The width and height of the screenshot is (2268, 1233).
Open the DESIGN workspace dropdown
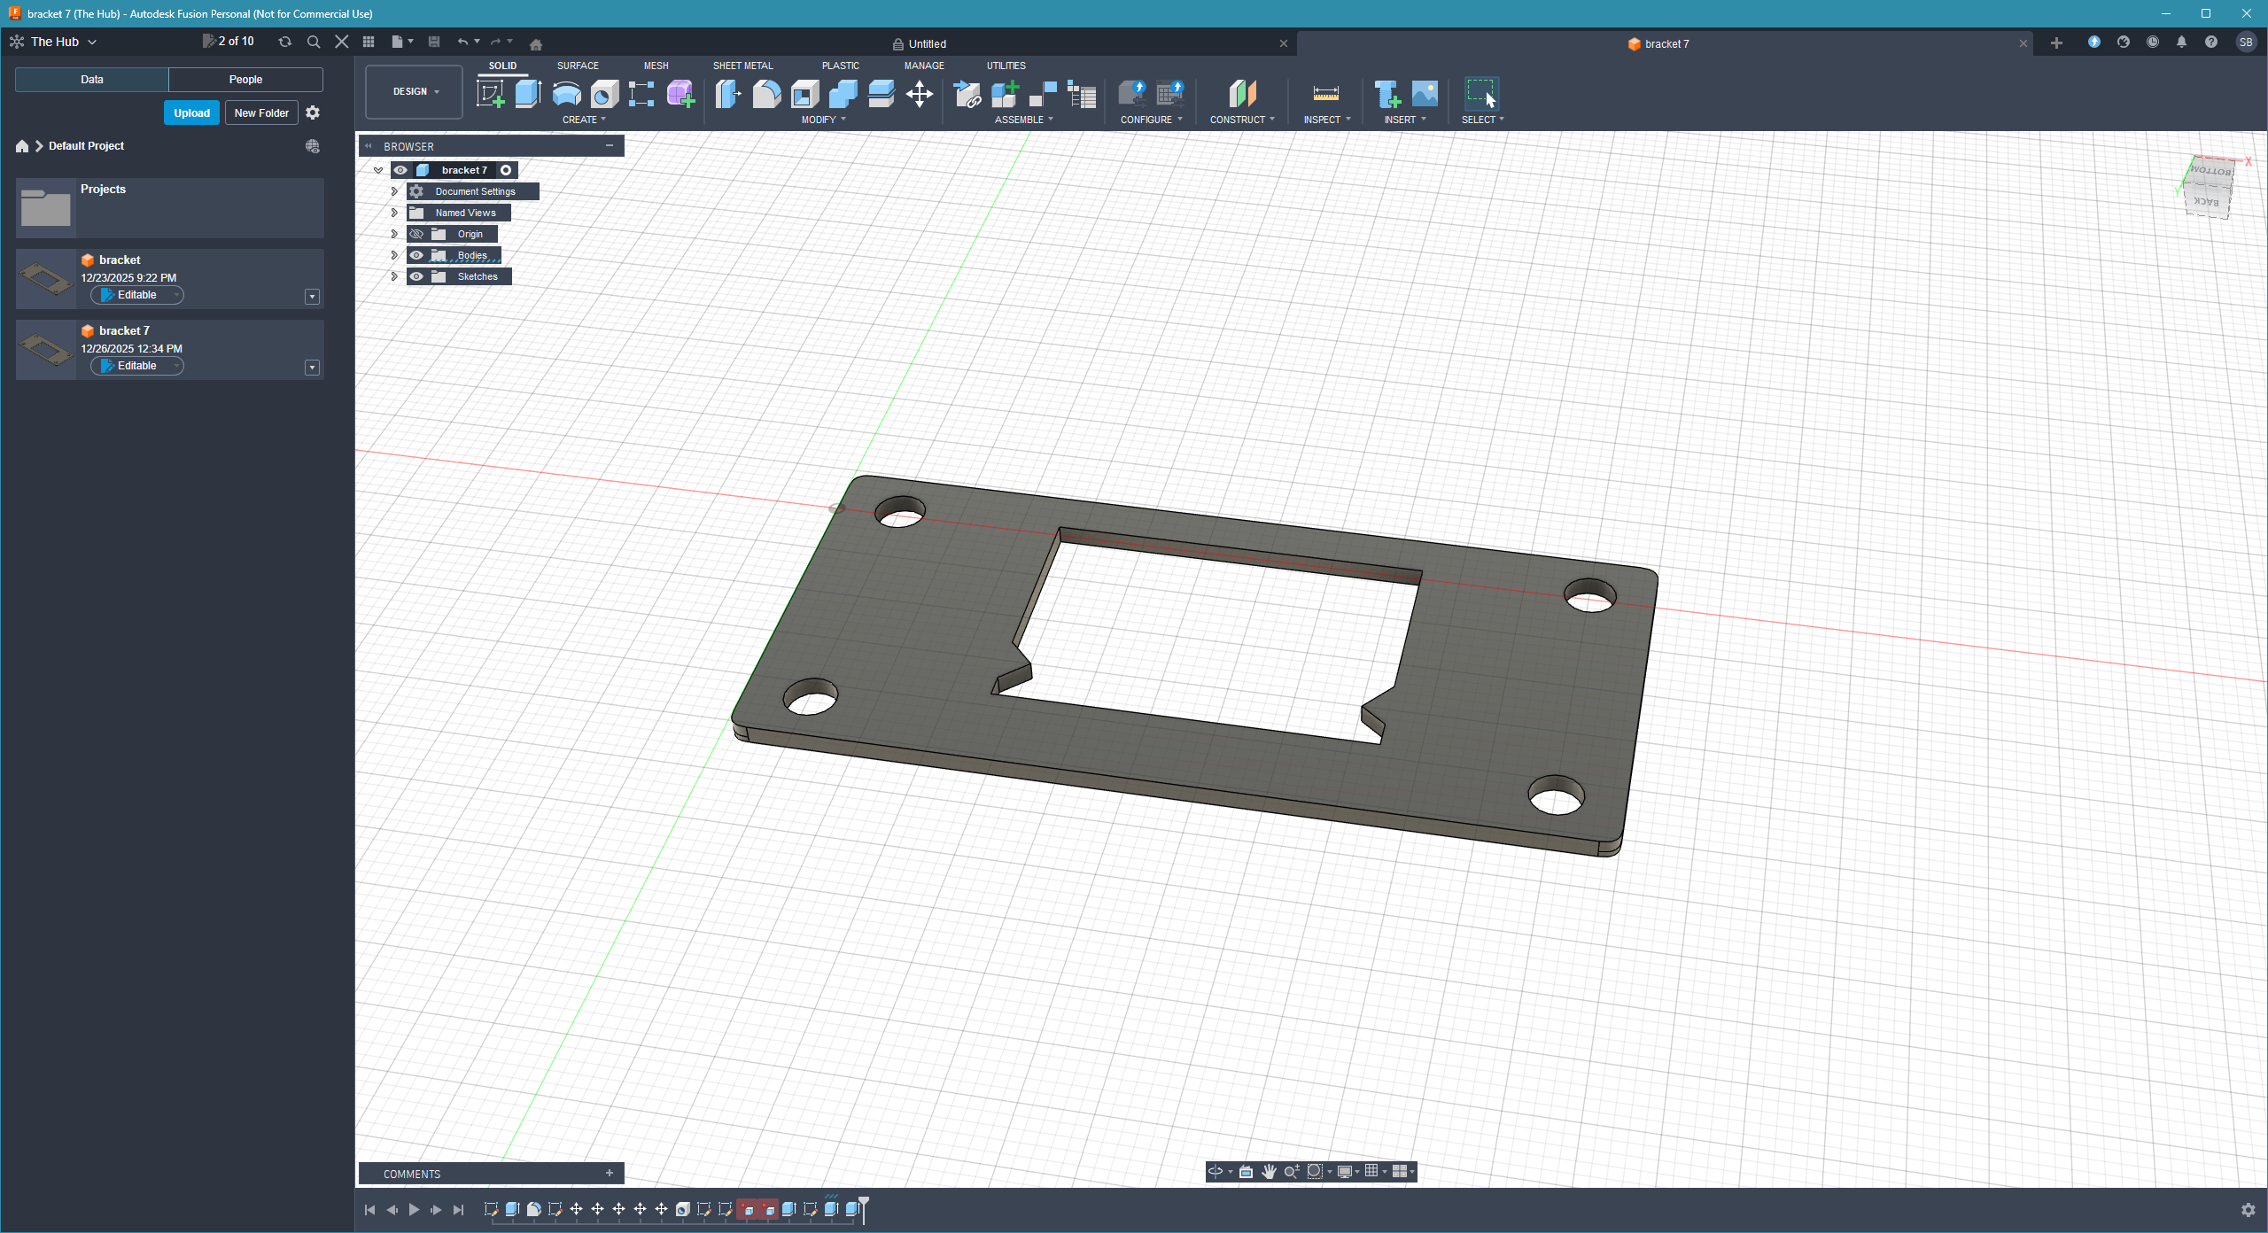tap(415, 91)
